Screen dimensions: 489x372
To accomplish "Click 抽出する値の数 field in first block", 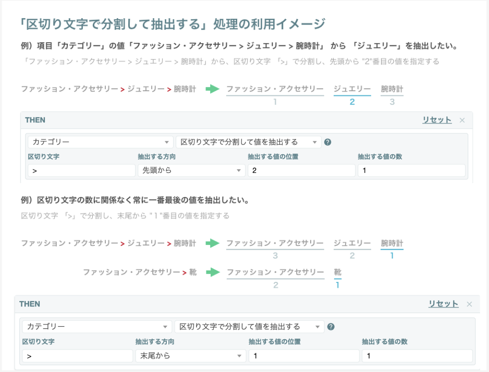I will pos(411,170).
